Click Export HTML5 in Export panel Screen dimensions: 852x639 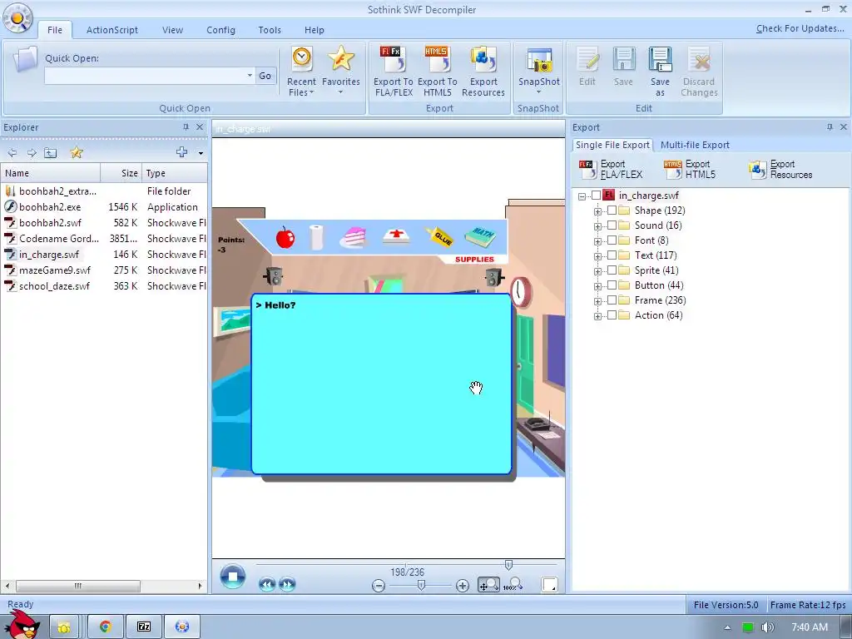point(690,170)
